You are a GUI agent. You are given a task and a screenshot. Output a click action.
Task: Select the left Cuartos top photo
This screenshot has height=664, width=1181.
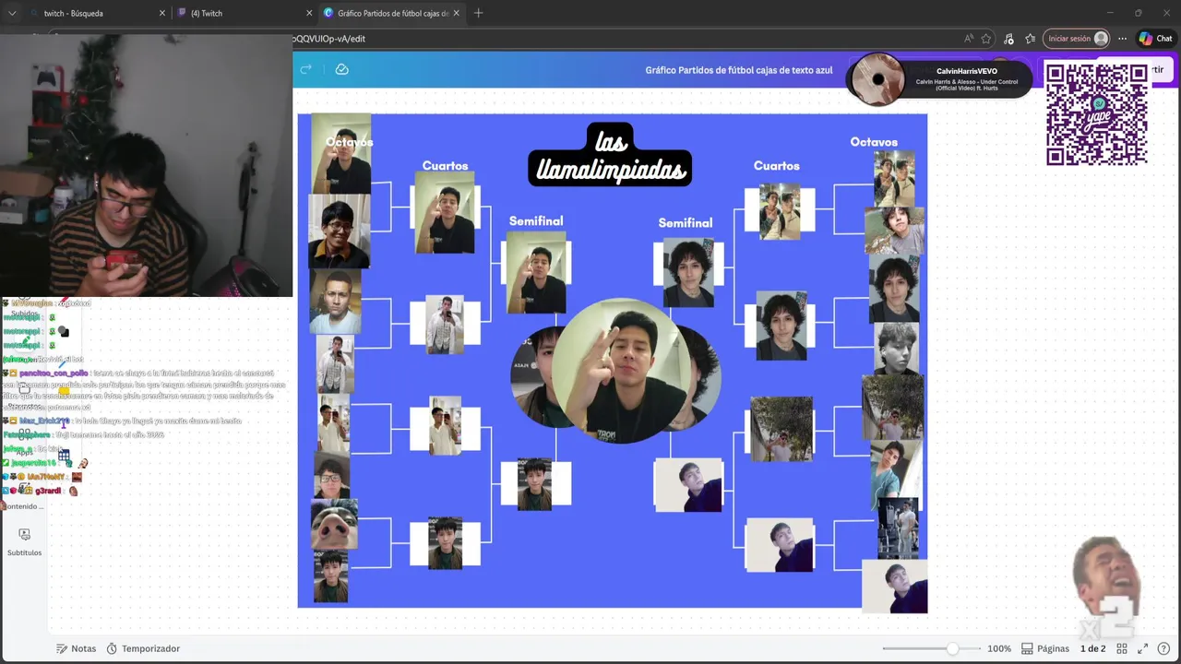click(x=445, y=214)
